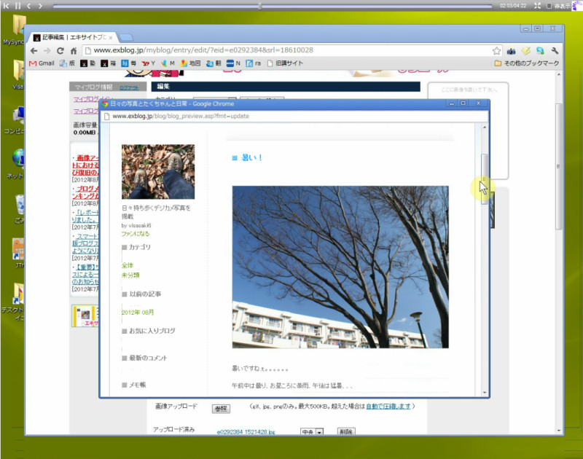The height and width of the screenshot is (459, 583).
Task: Open the 中央 alignment dropdown
Action: (x=312, y=432)
